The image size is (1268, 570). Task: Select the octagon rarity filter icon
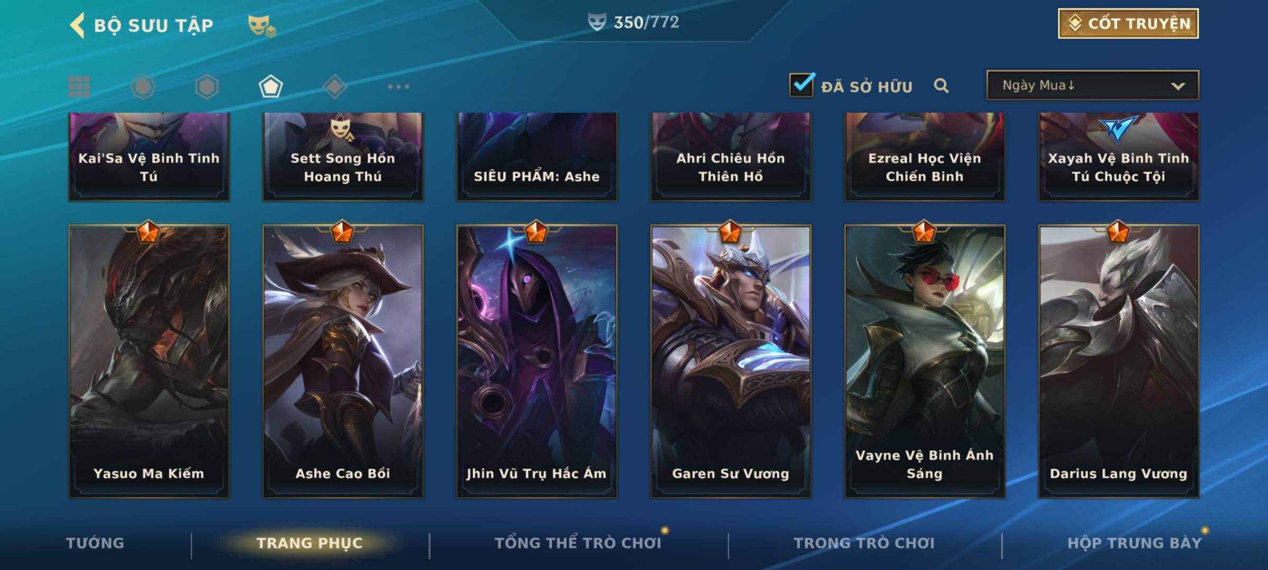pos(143,87)
